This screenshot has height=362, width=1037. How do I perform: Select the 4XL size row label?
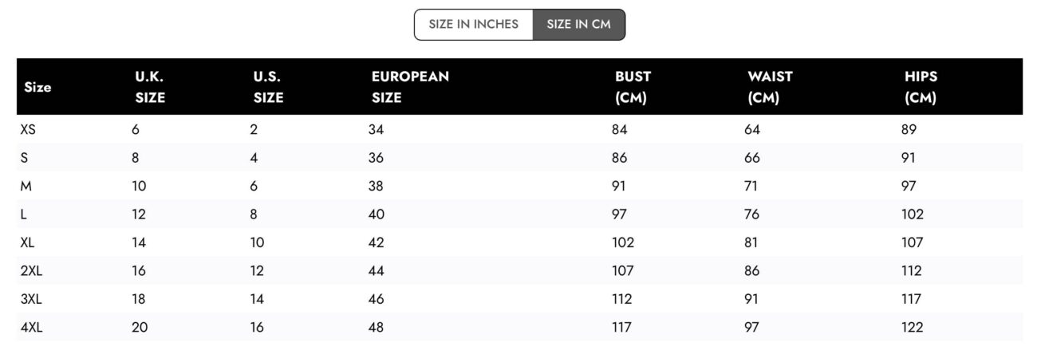point(31,327)
